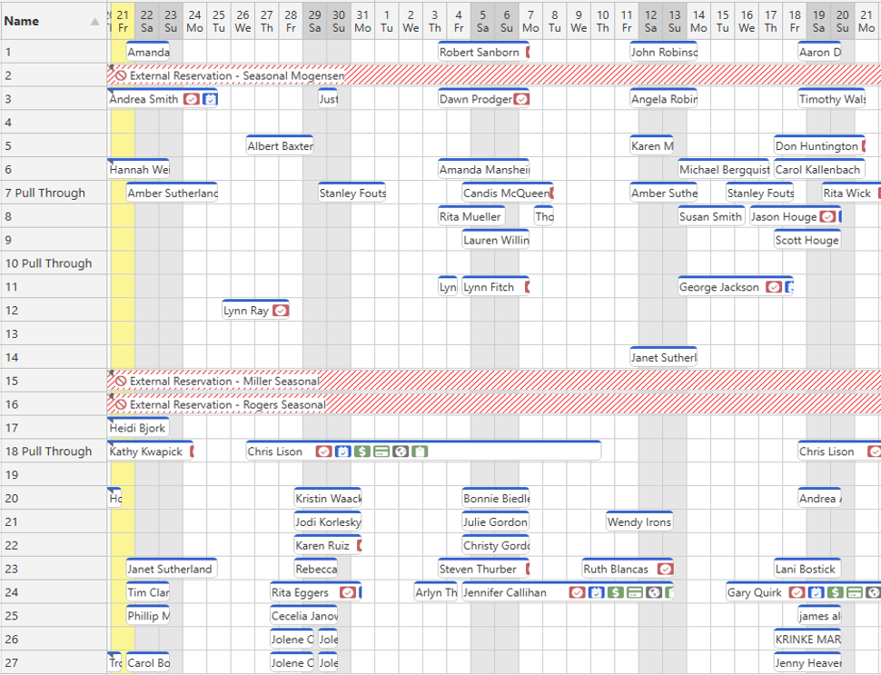Click site row label 13

(11, 333)
